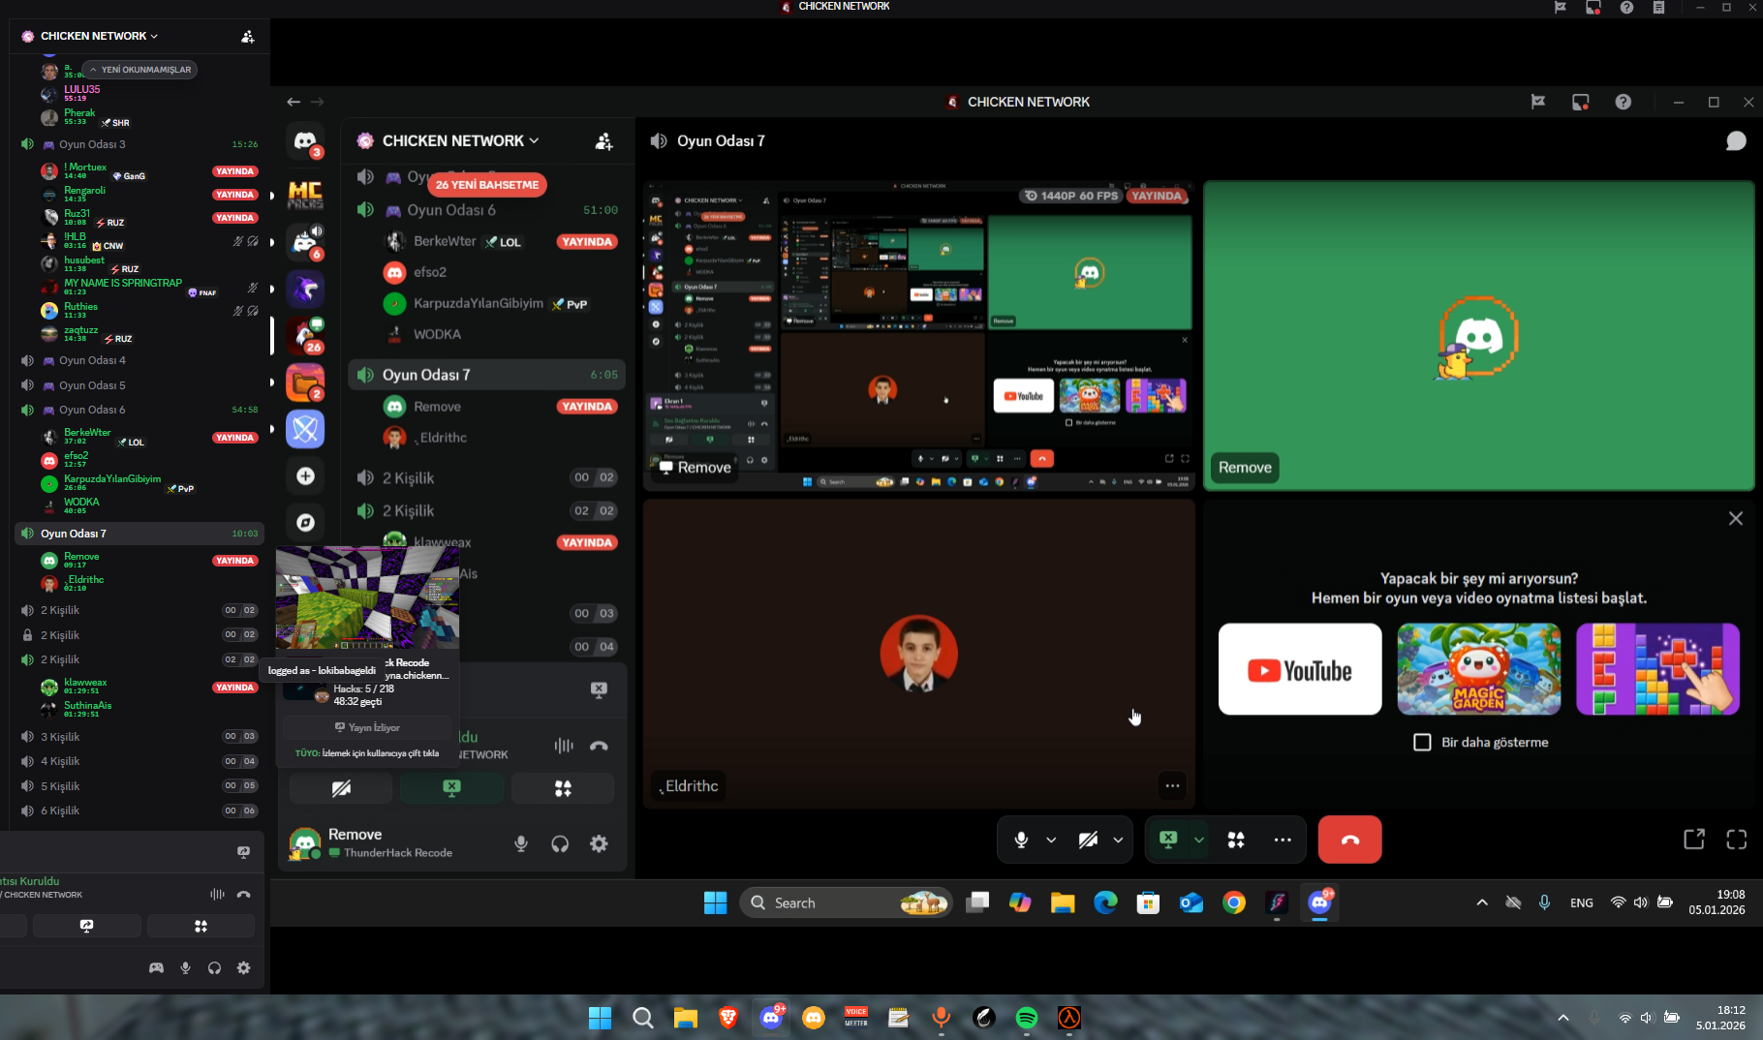Click invite people icon in streamed Discord header
1763x1040 pixels.
coord(603,141)
